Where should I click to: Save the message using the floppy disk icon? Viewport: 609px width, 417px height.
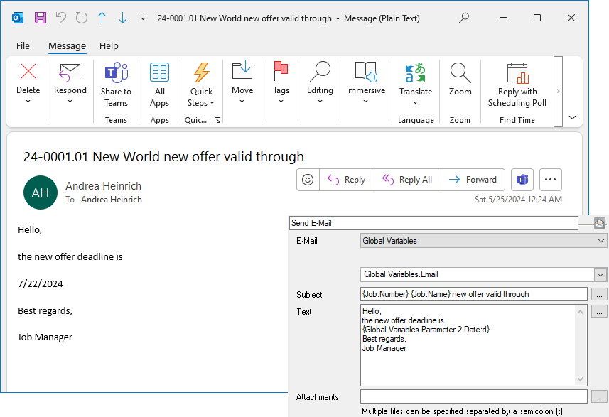tap(41, 18)
